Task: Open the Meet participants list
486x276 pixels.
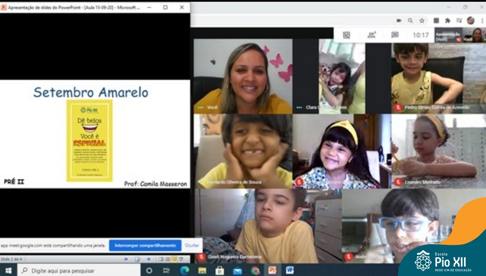Action: click(x=371, y=35)
